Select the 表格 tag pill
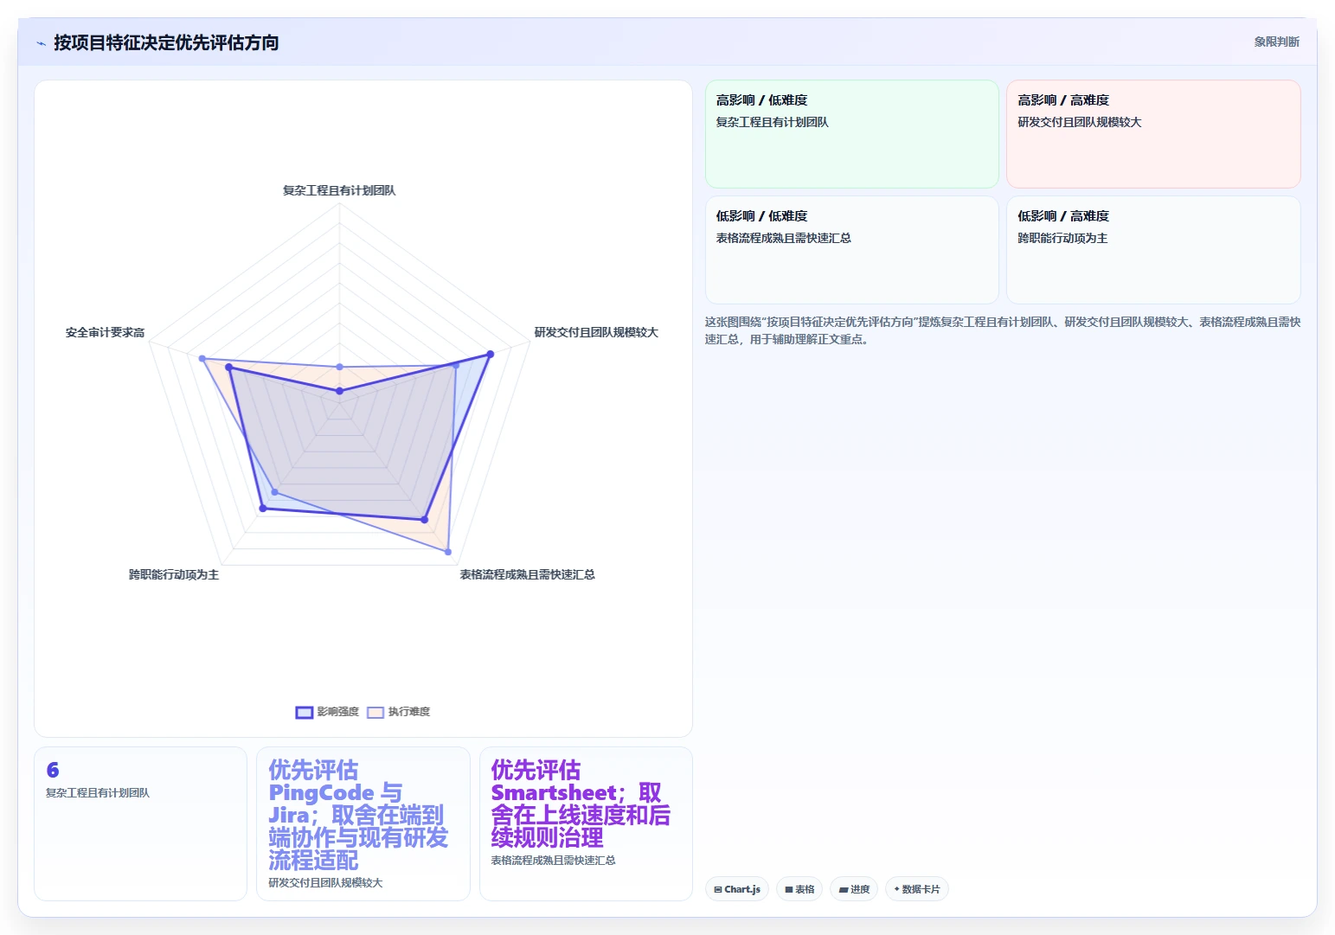The width and height of the screenshot is (1335, 935). (x=799, y=889)
